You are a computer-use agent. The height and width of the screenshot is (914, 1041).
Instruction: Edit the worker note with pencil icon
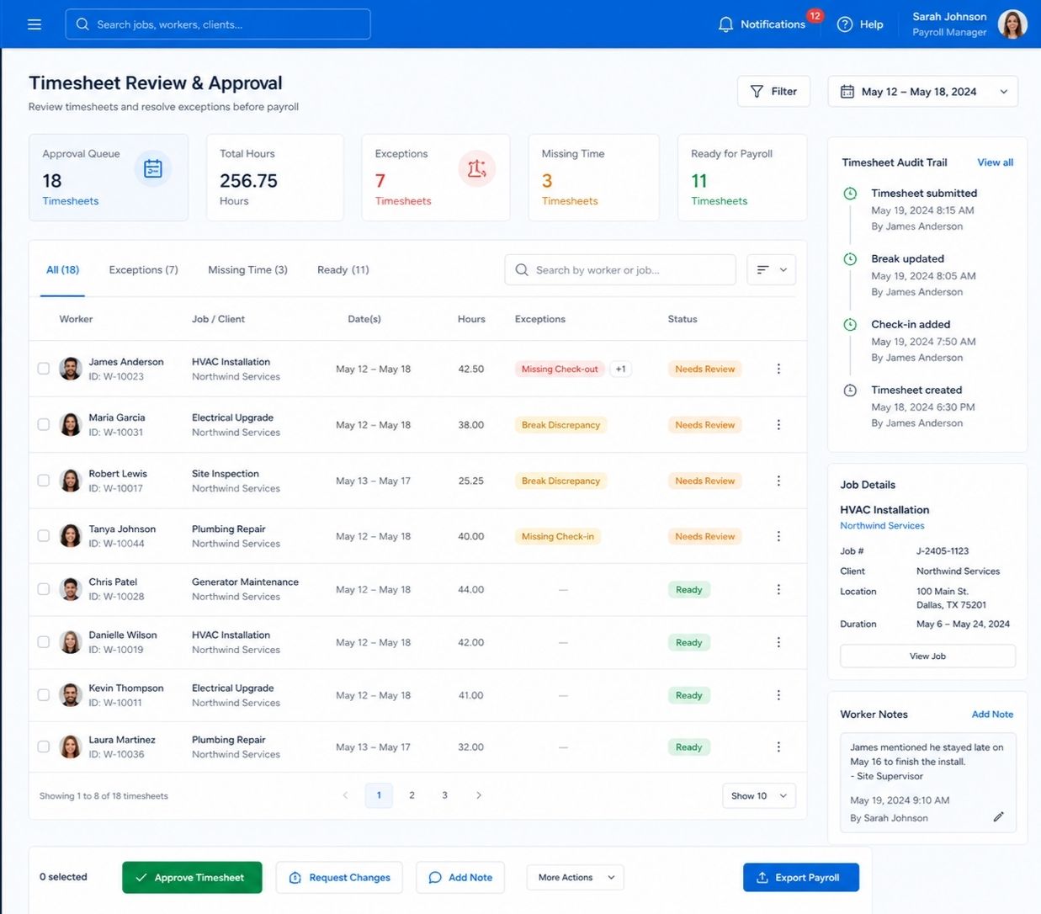tap(998, 816)
